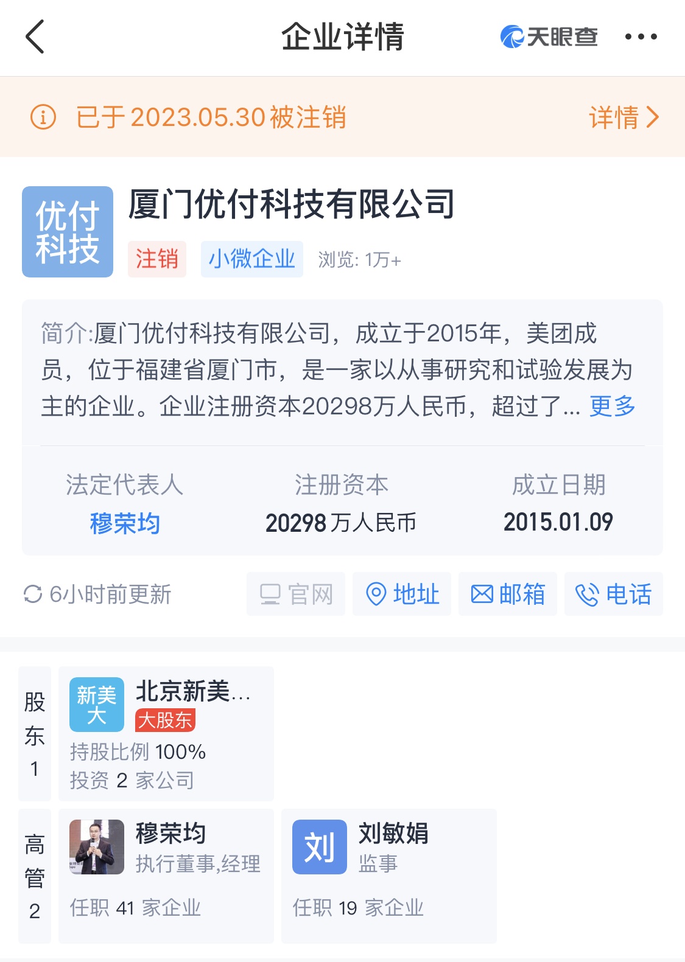Open legal representative 穆荣均 link

point(125,523)
